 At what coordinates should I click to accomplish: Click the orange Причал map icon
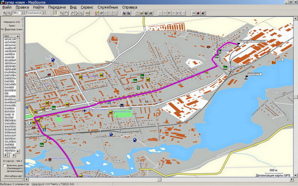click(273, 62)
